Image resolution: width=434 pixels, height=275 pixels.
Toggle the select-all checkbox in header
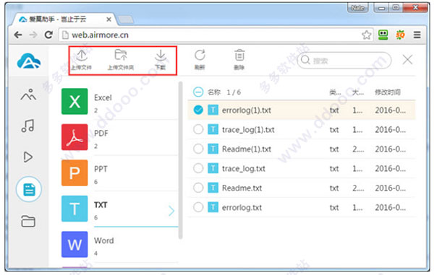coord(198,92)
